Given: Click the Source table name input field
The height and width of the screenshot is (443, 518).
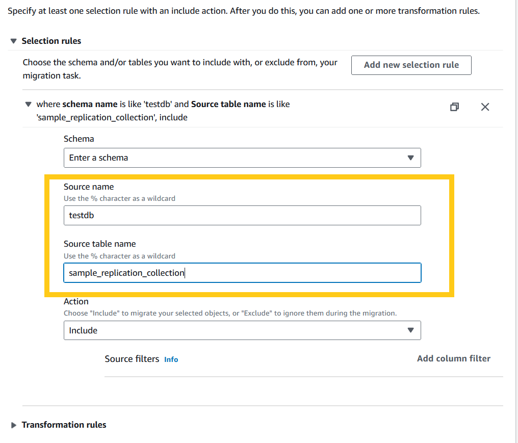Looking at the screenshot, I should click(242, 273).
